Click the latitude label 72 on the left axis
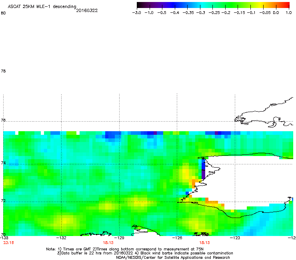 (x=3, y=200)
